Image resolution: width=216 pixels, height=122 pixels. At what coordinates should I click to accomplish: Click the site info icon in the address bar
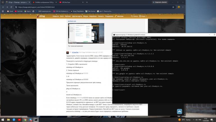[x=16, y=7]
